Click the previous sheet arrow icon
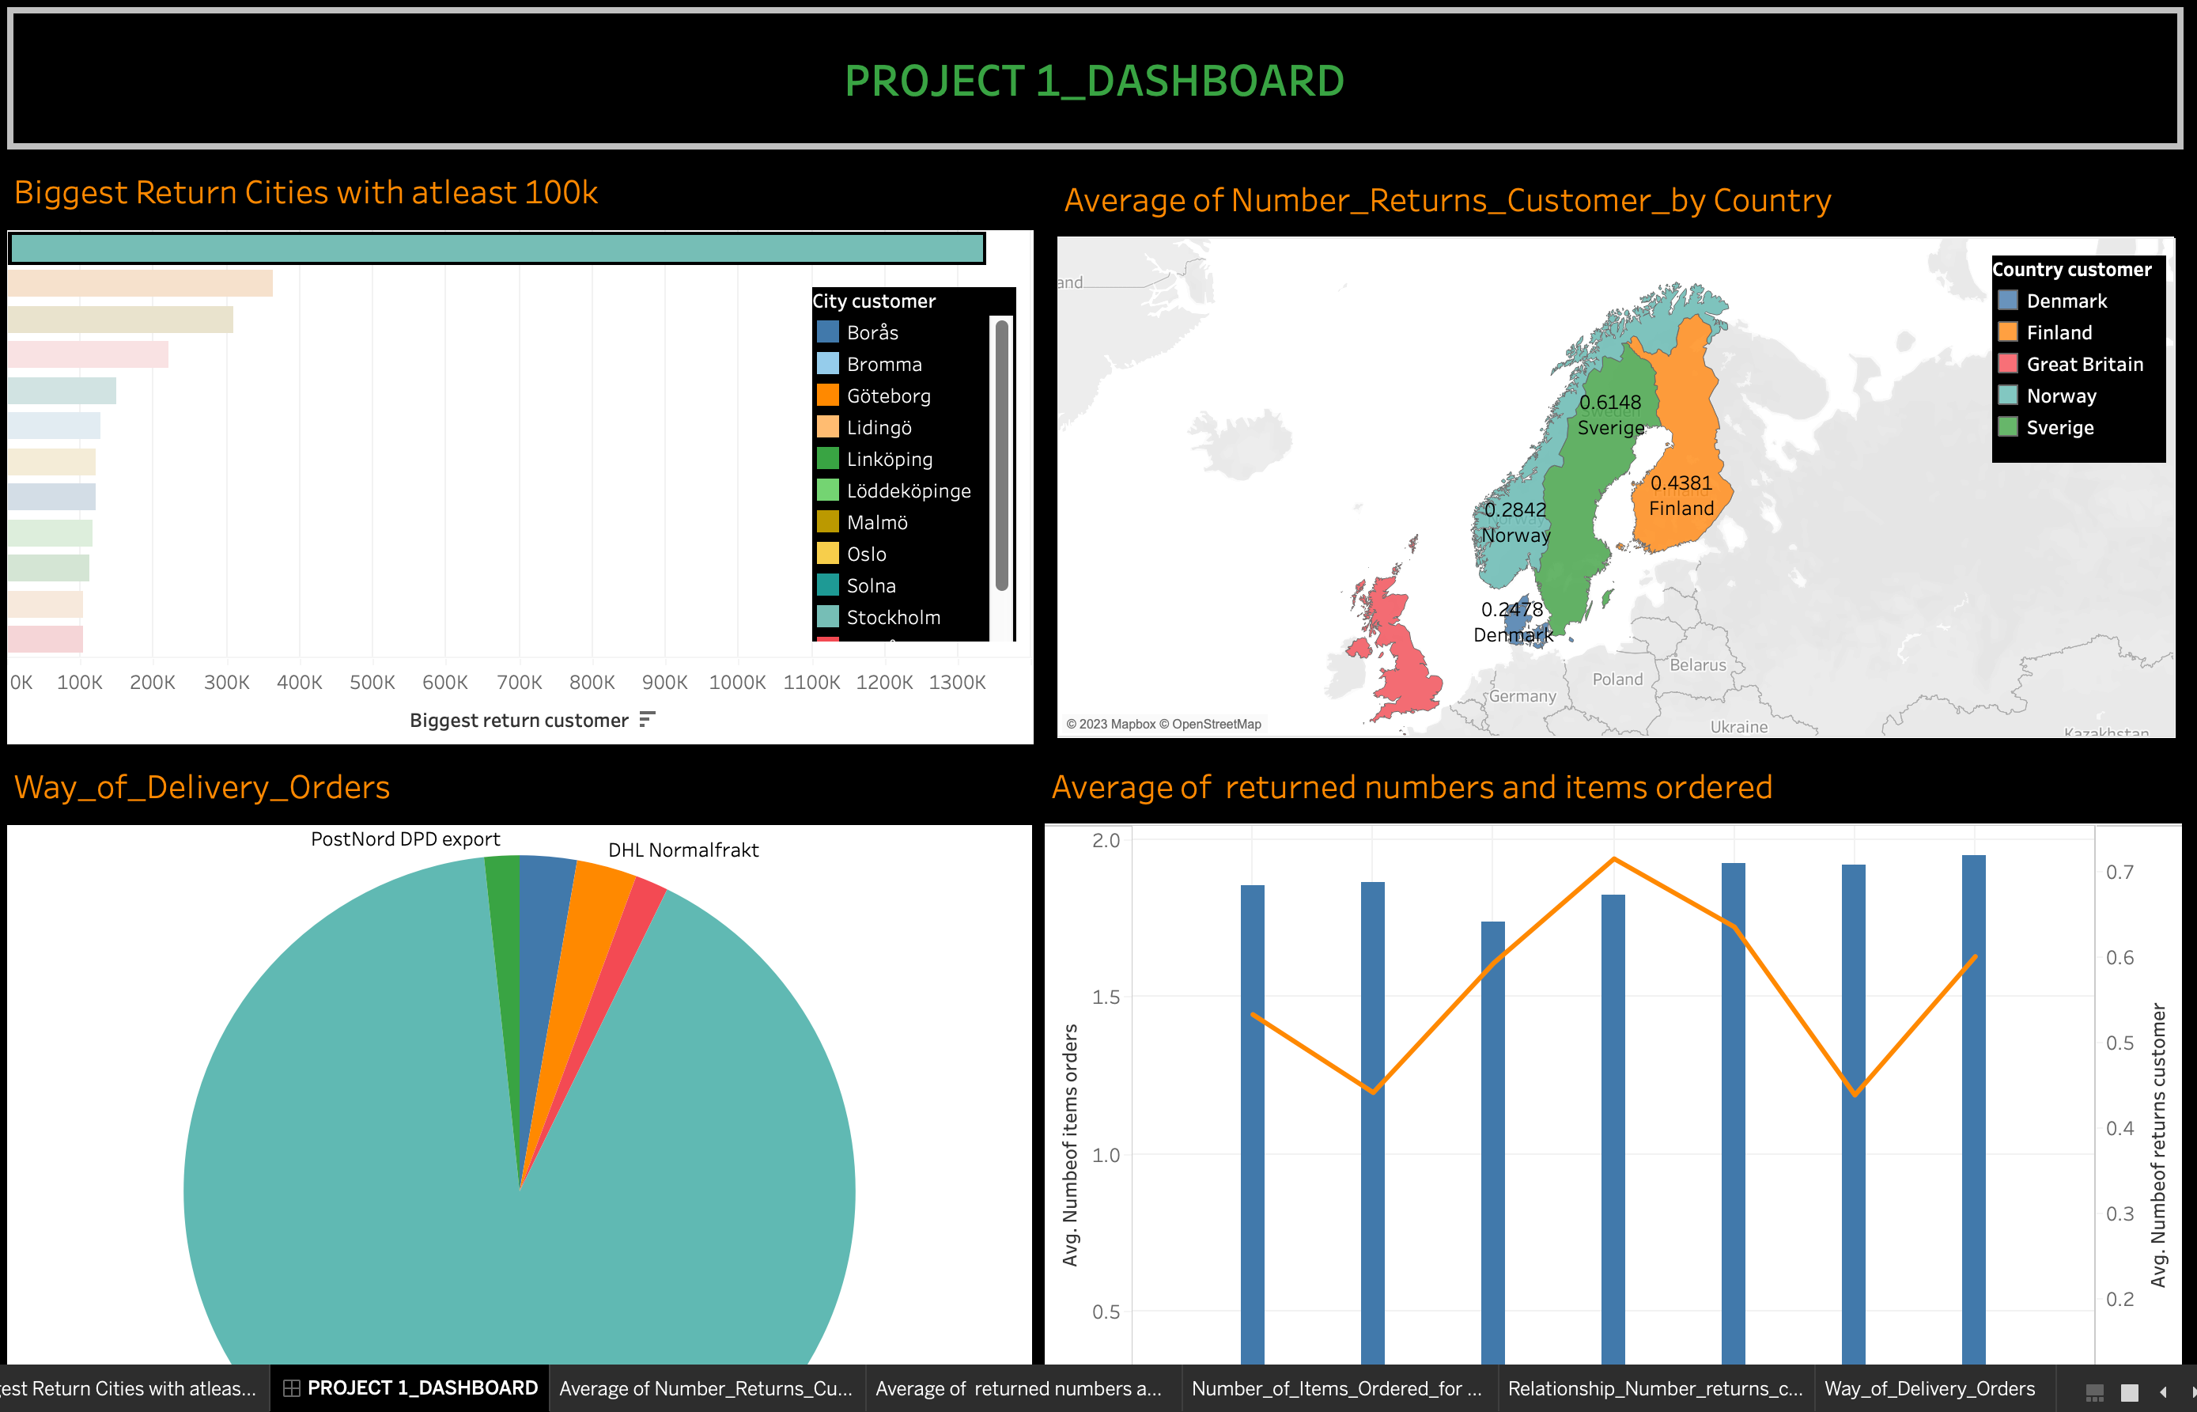Image resolution: width=2197 pixels, height=1412 pixels. (2163, 1392)
